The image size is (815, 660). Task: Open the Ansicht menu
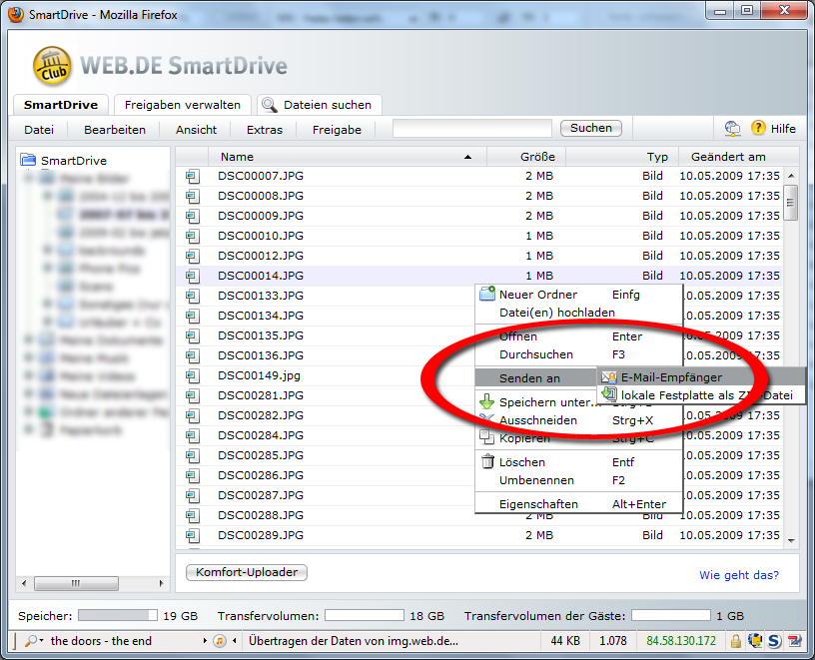tap(196, 130)
